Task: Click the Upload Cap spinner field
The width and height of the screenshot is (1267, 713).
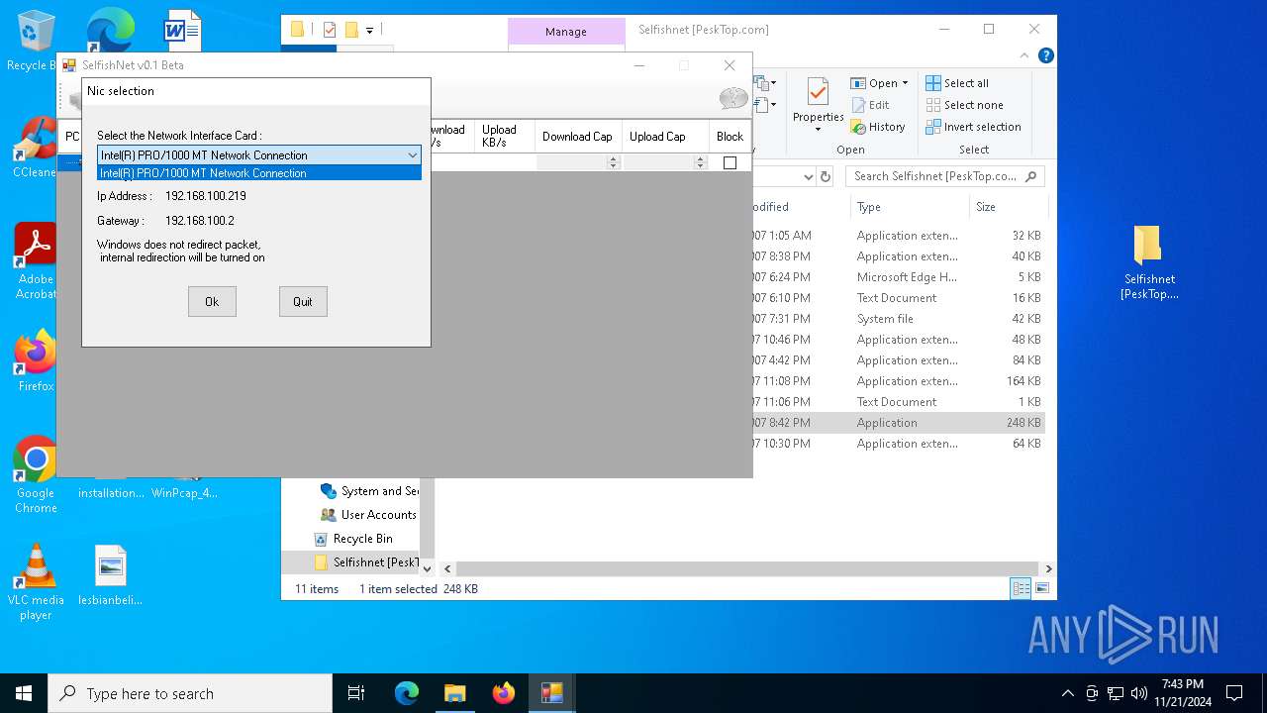Action: 665,162
